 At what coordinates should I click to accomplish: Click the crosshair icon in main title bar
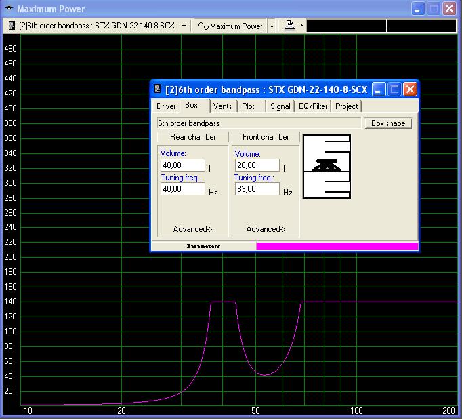[x=7, y=9]
